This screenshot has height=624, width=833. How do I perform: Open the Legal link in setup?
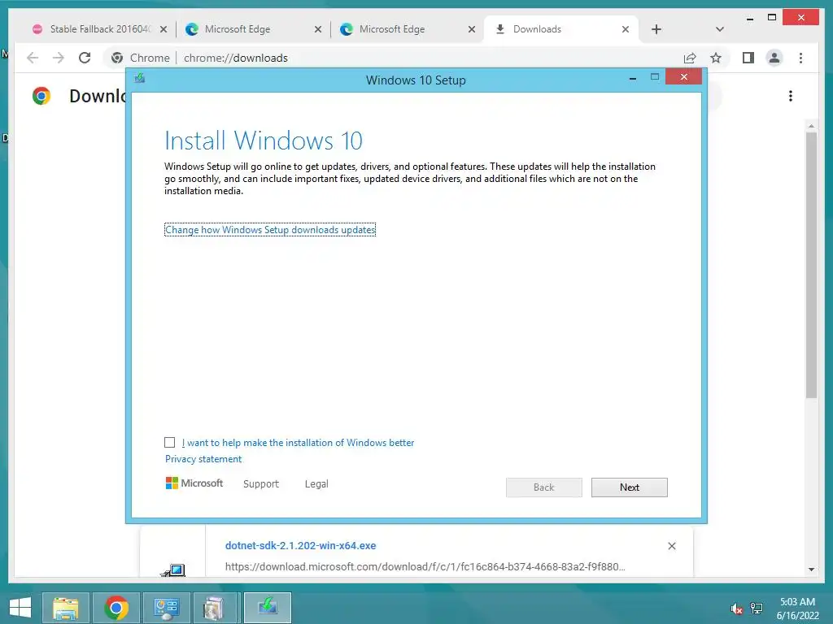(316, 484)
